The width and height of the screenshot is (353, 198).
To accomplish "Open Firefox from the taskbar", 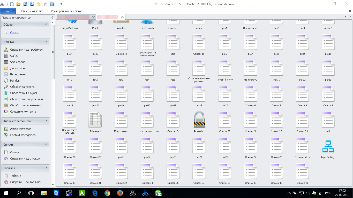I will 119,193.
